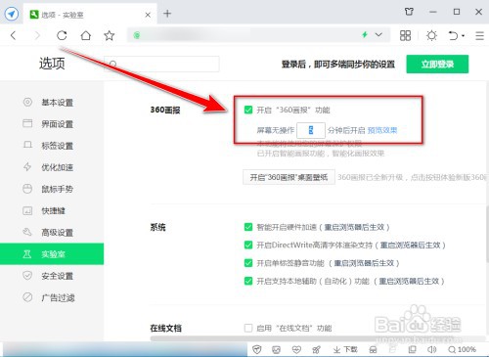489x357 pixels.
Task: Open 快捷键 in the sidebar
Action: tap(52, 210)
